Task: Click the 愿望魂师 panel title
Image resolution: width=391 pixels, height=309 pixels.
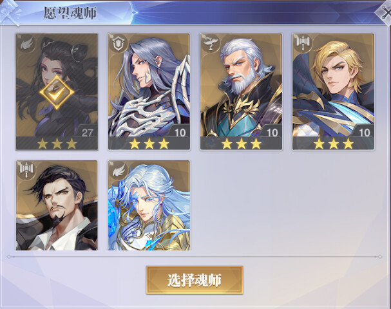Action: [70, 13]
